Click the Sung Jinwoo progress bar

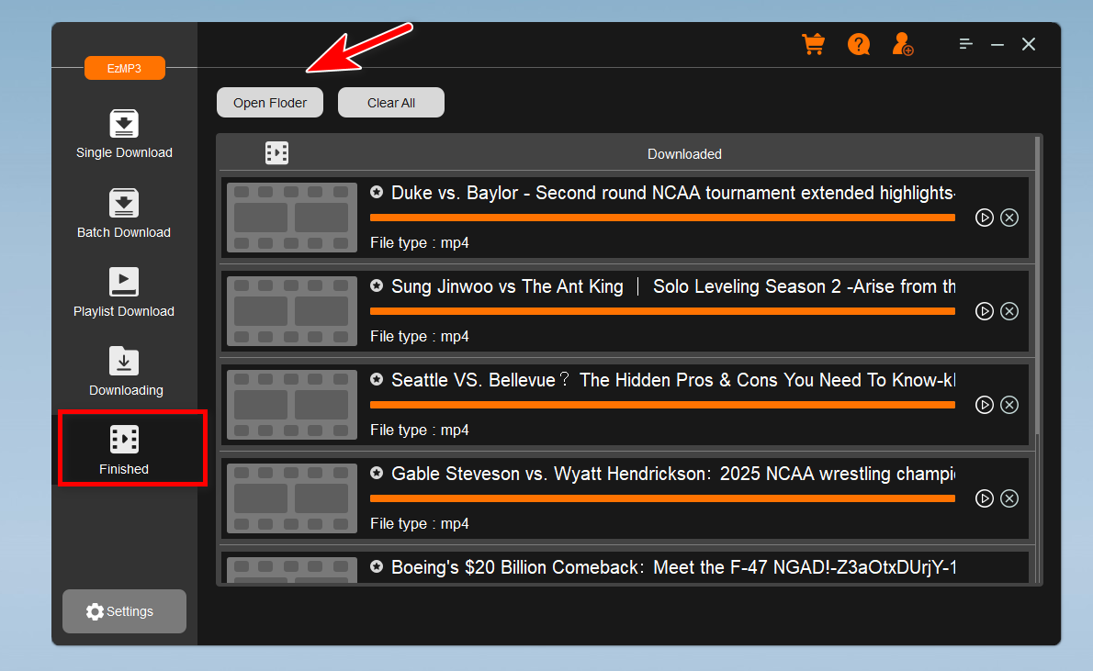tap(662, 311)
